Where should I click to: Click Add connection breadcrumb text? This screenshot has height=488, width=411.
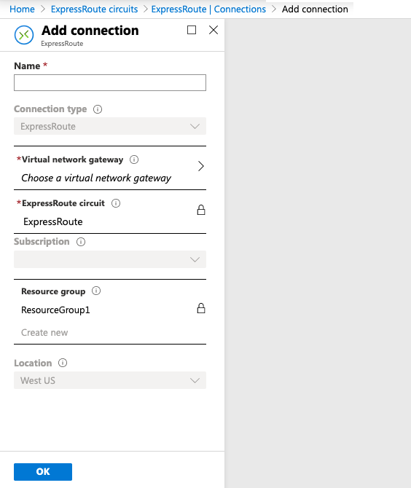point(315,9)
